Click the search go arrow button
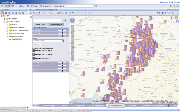The height and width of the screenshot is (112, 180). point(96,6)
